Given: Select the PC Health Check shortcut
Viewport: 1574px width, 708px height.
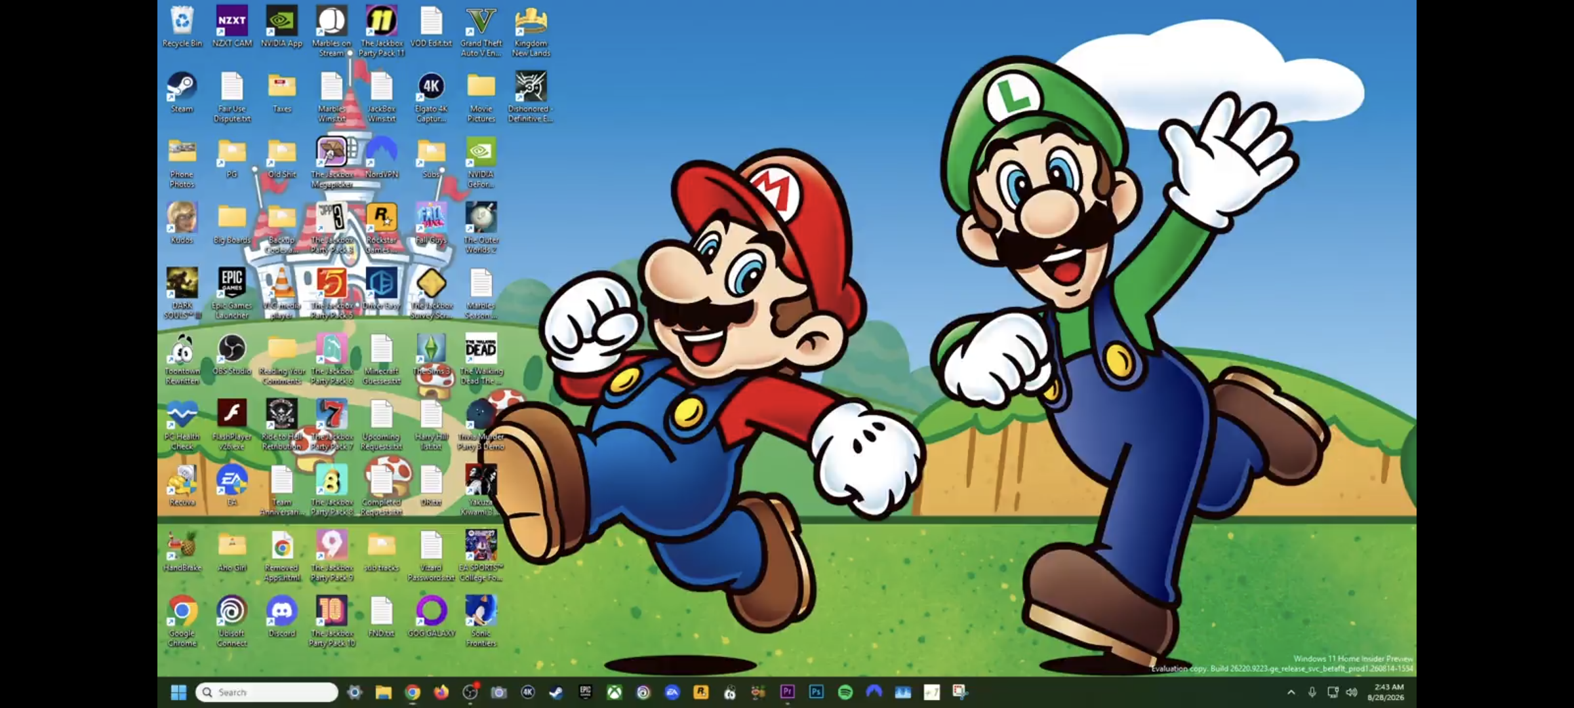Looking at the screenshot, I should pos(182,424).
